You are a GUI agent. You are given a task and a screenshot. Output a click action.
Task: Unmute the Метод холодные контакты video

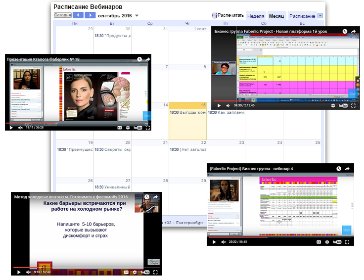28,272
